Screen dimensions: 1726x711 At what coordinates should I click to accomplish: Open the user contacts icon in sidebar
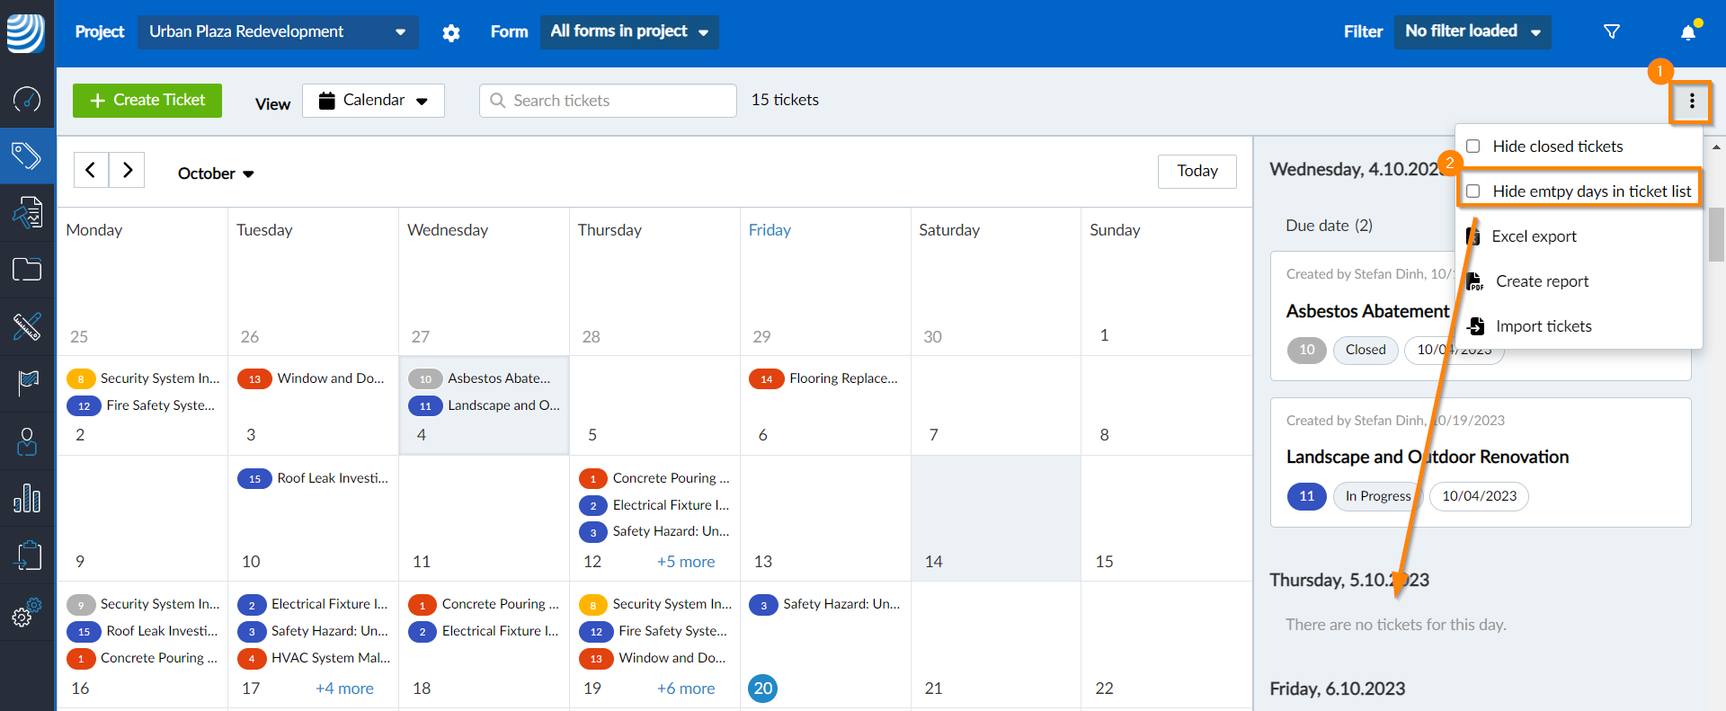pyautogui.click(x=27, y=441)
